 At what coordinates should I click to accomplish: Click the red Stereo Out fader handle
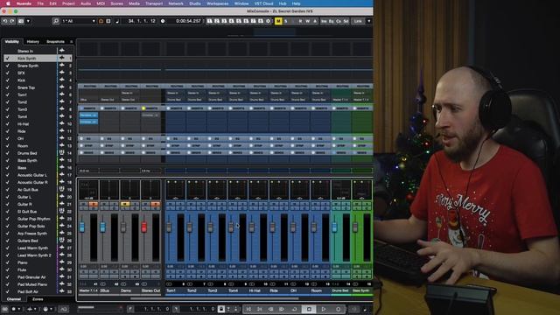(x=143, y=227)
